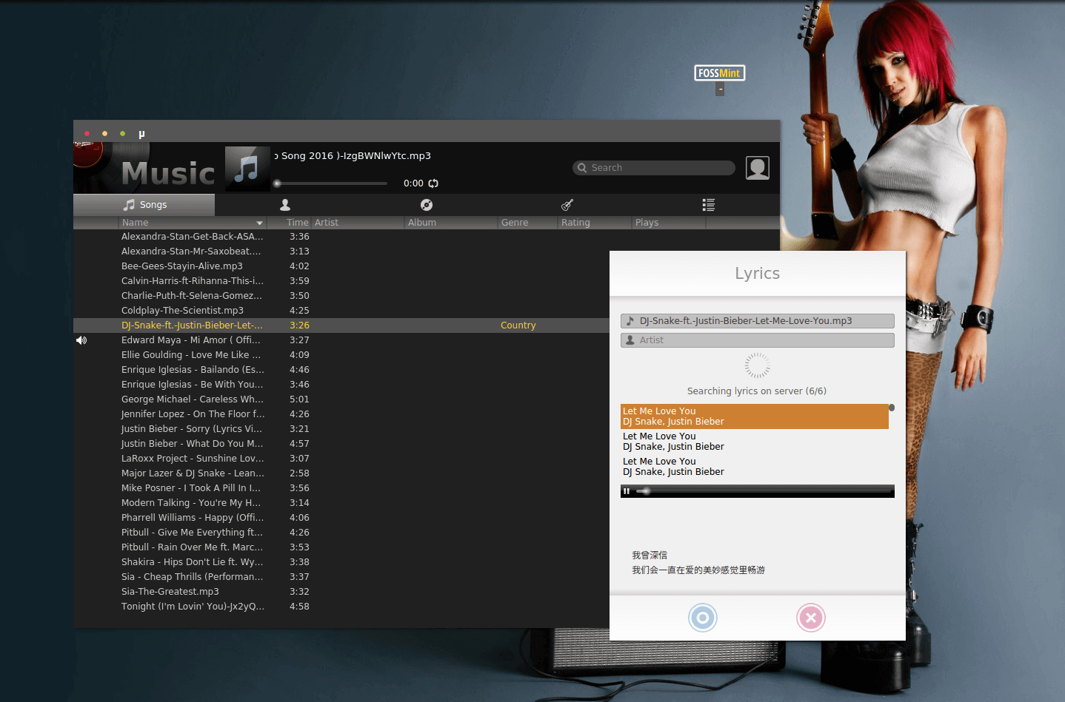
Task: Open the Playlists list tab icon
Action: pos(709,205)
